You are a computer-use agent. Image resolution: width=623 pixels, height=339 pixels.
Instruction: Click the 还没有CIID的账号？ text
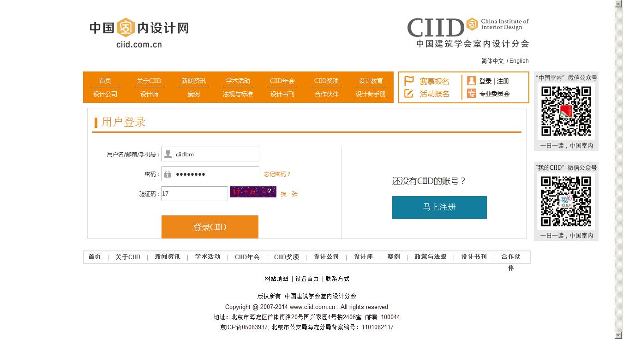(429, 181)
